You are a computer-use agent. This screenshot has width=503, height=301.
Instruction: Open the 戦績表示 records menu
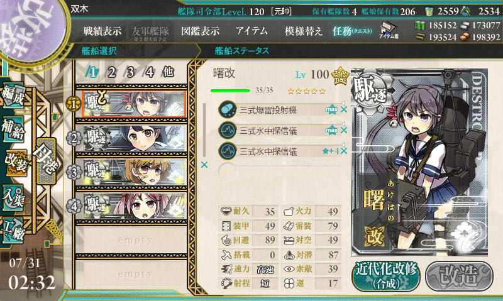(x=102, y=31)
